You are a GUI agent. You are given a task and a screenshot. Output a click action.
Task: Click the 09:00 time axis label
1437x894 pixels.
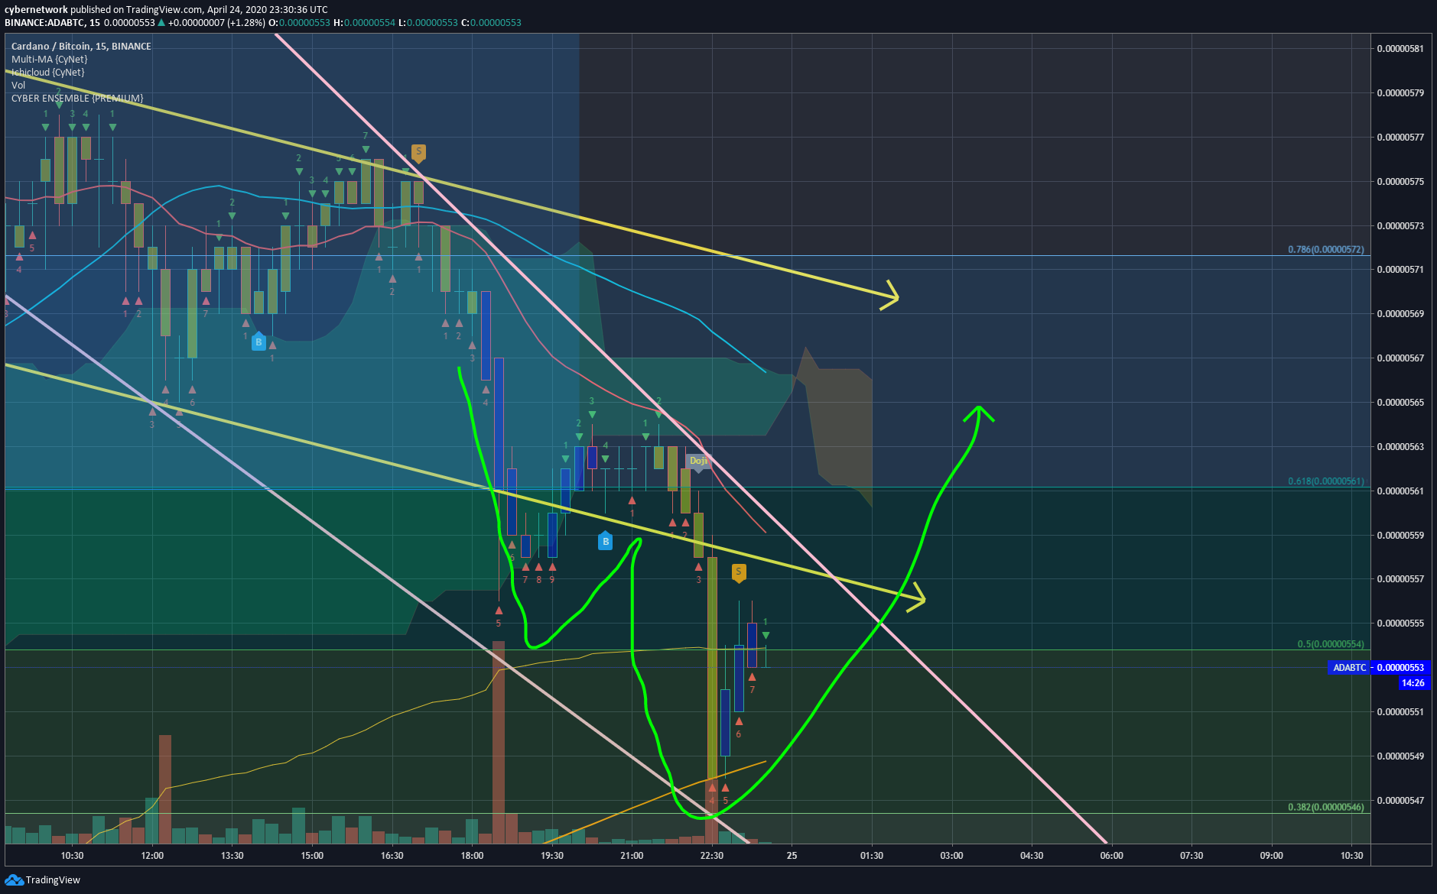1271,856
